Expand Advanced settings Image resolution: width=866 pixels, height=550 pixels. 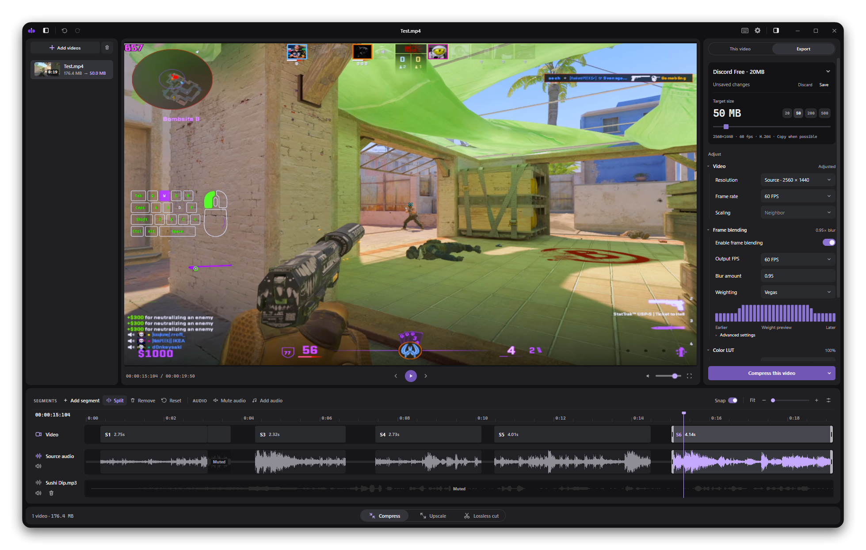tap(735, 335)
